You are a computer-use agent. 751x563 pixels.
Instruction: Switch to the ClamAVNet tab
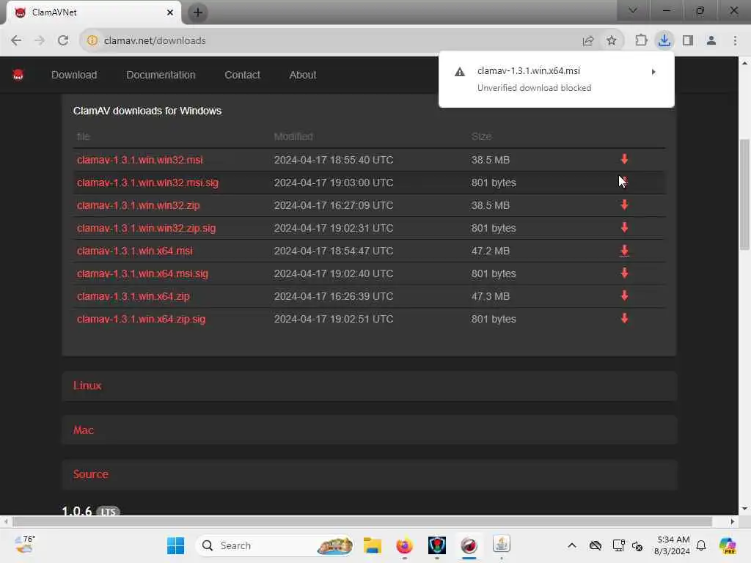click(93, 12)
